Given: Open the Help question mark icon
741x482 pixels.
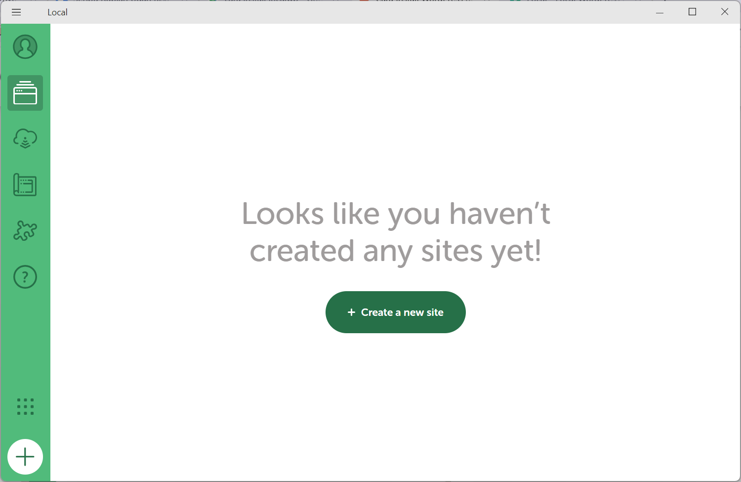Looking at the screenshot, I should [25, 277].
